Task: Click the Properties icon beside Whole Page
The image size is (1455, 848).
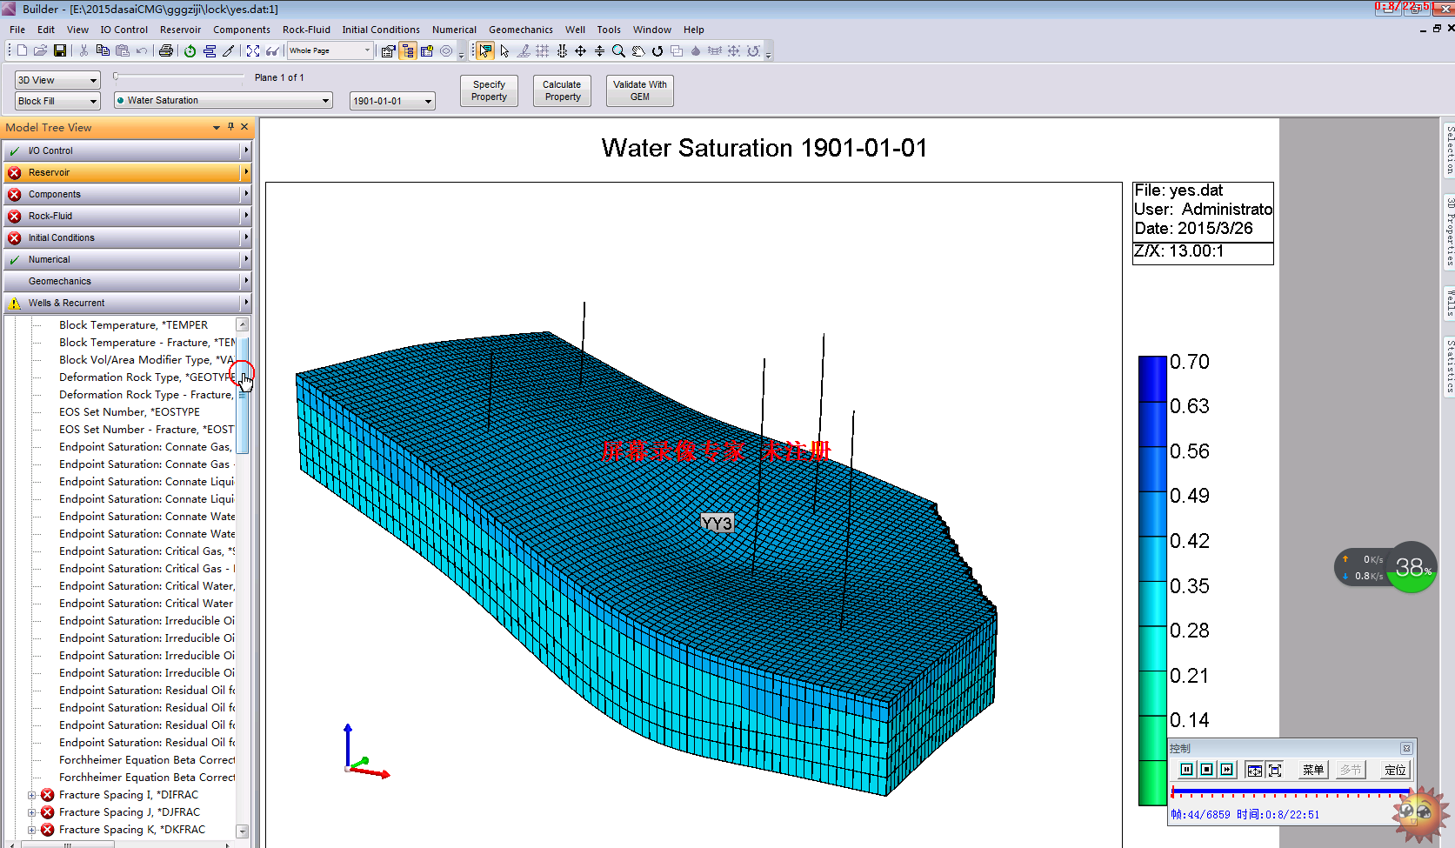Action: [x=388, y=50]
